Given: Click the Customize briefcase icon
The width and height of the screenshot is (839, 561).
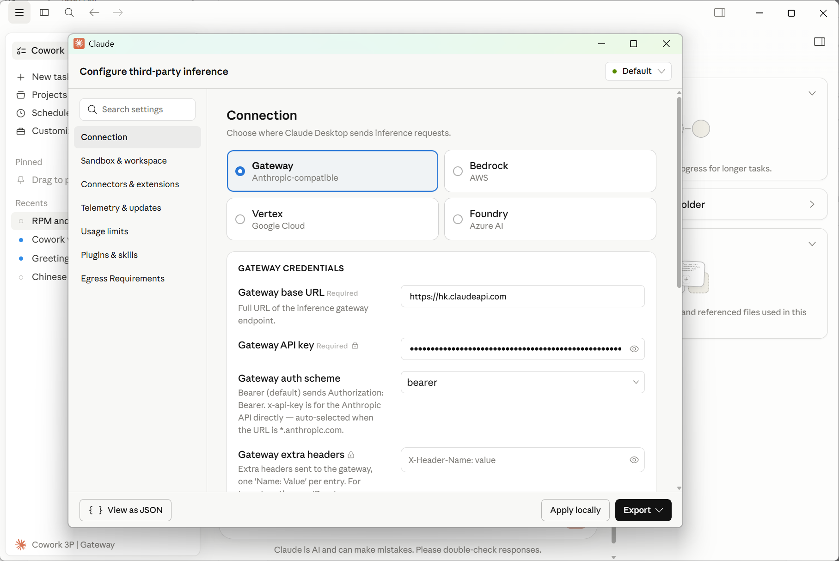Looking at the screenshot, I should 21,131.
